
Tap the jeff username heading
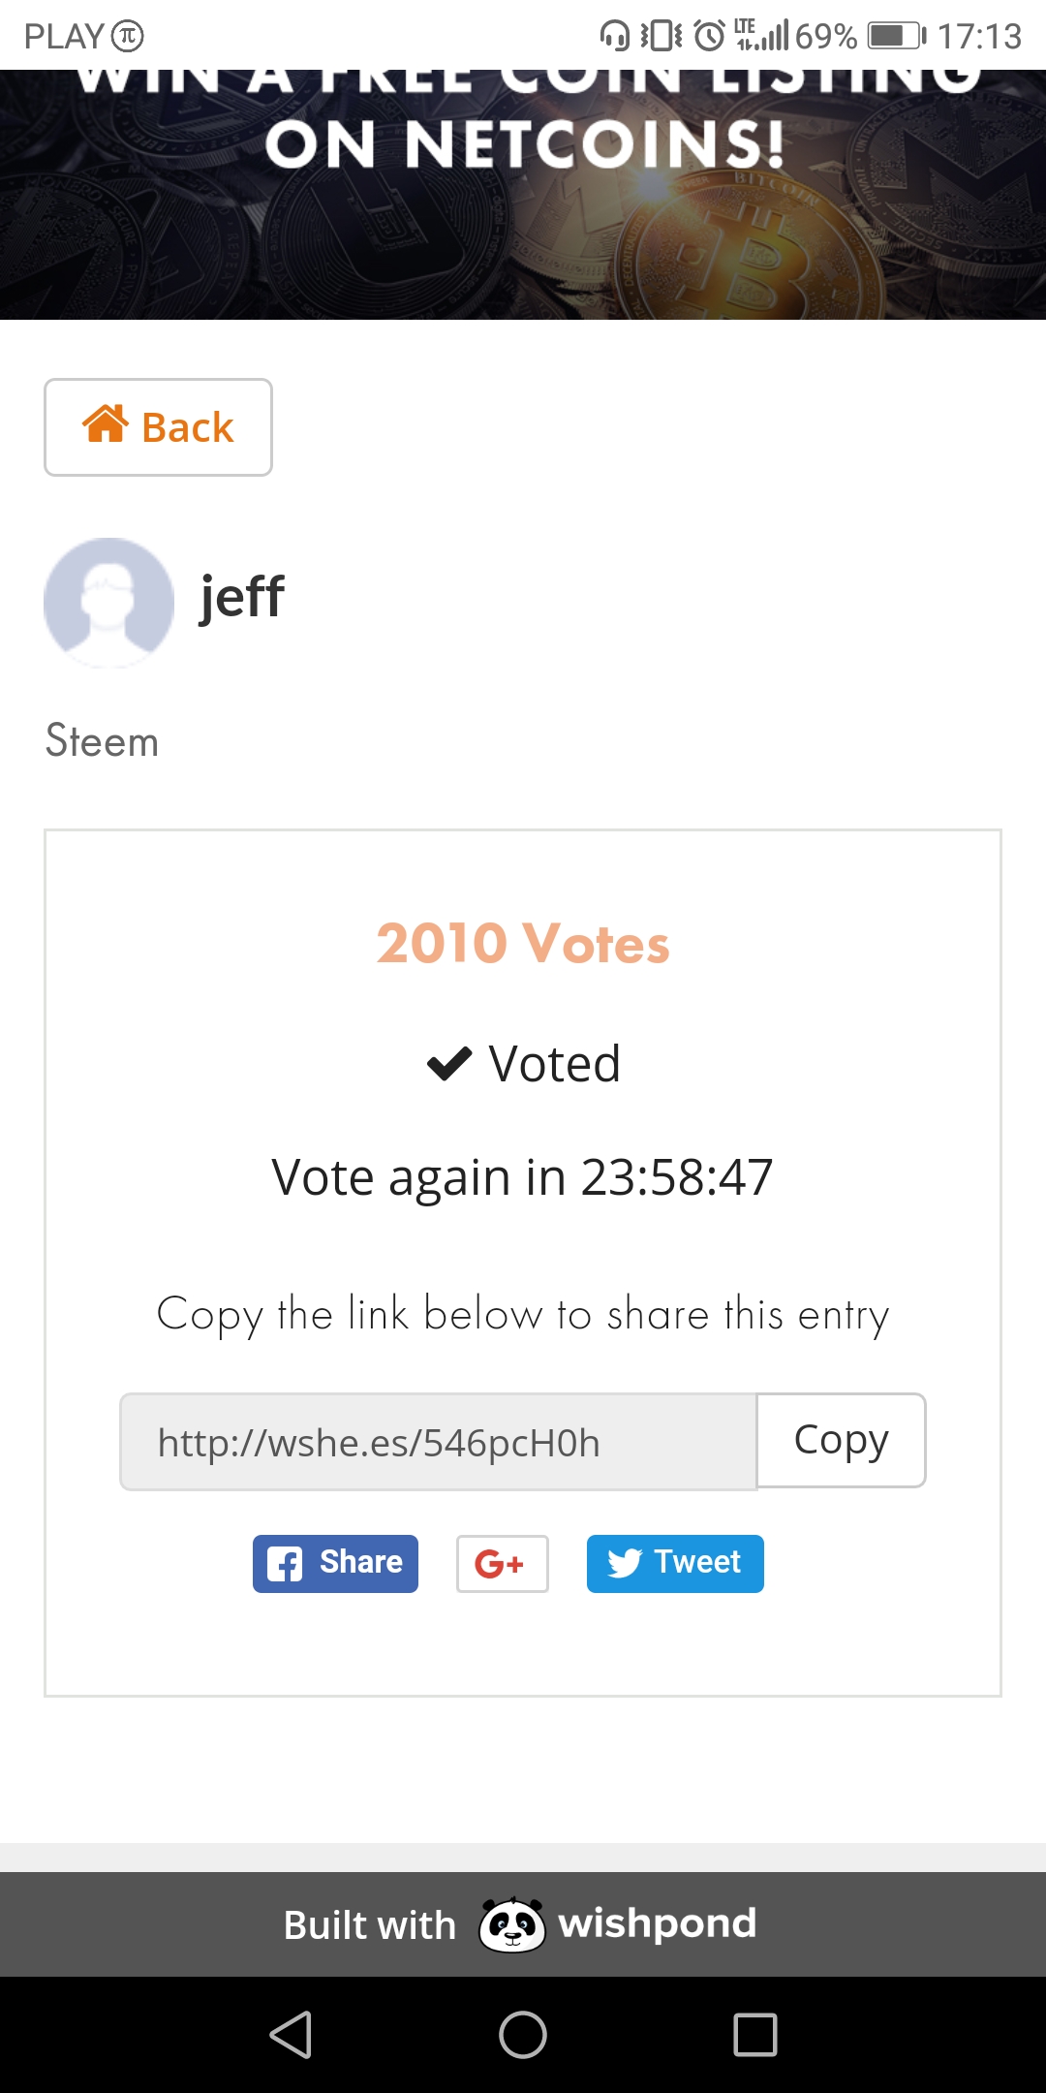click(241, 597)
